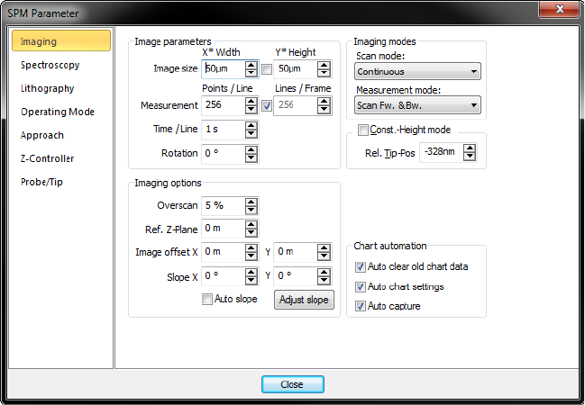Click the Slope X input field
Viewport: 585px width, 405px height.
223,276
